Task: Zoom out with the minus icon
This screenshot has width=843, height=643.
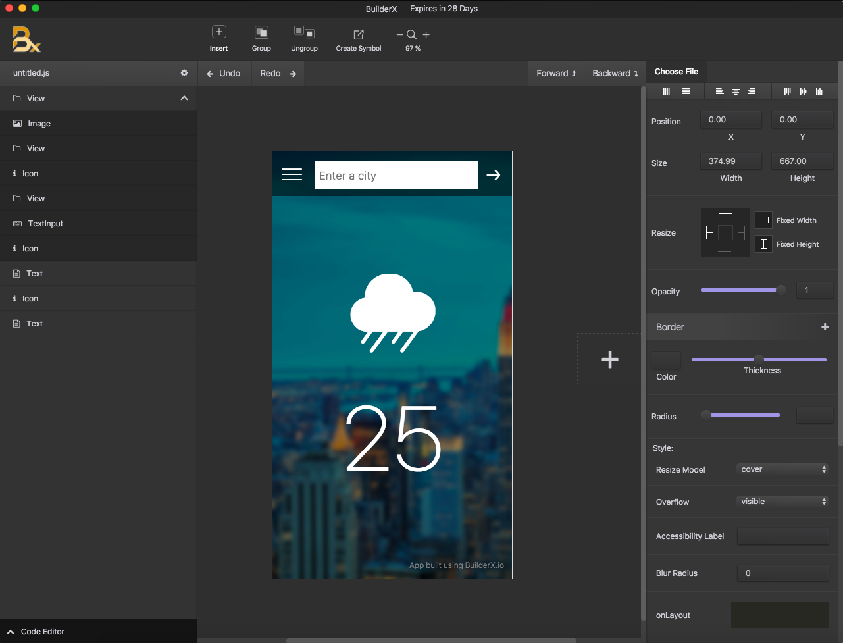Action: coord(399,35)
